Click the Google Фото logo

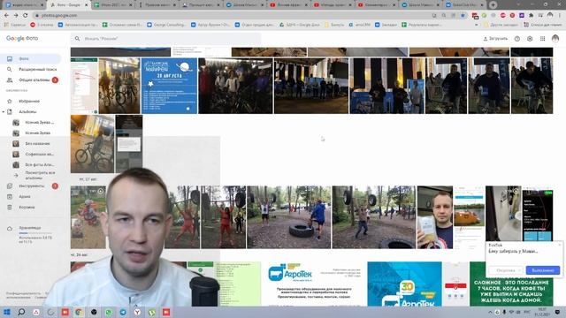tap(22, 38)
